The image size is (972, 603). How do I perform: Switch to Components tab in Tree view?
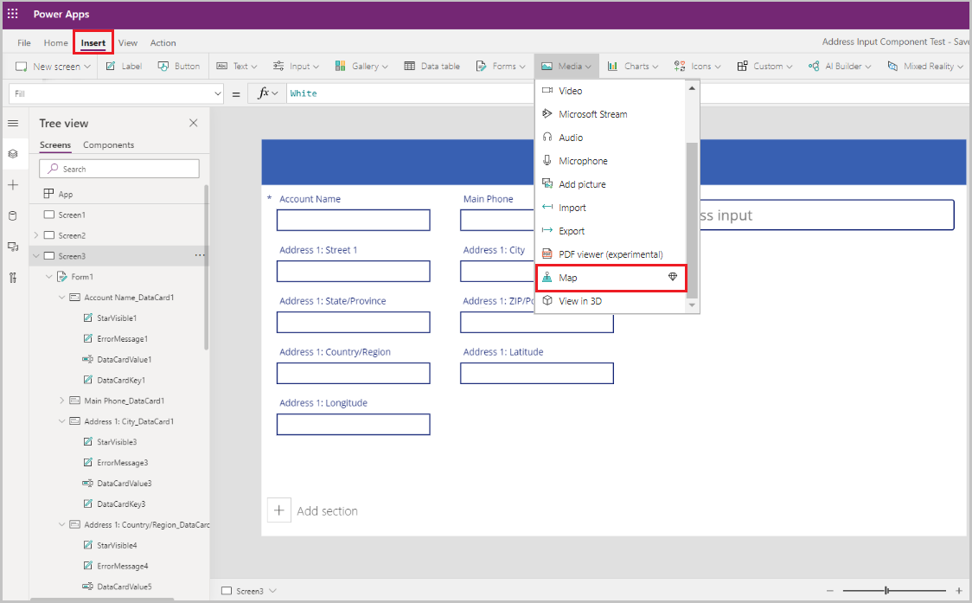[x=108, y=144]
